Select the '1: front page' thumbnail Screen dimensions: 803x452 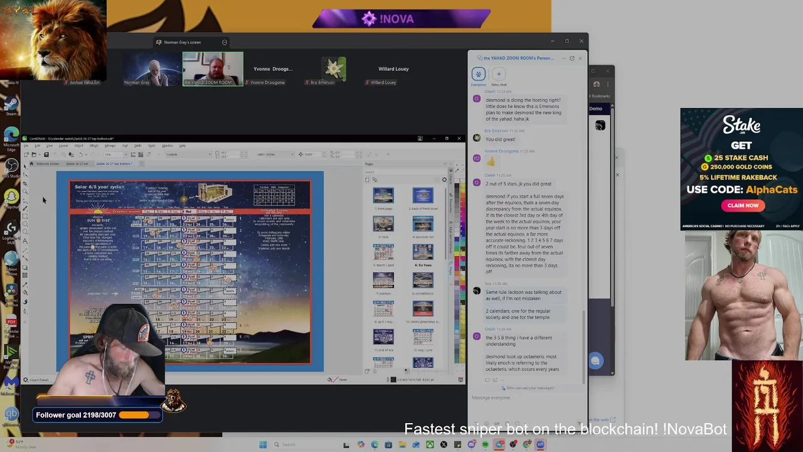[383, 195]
